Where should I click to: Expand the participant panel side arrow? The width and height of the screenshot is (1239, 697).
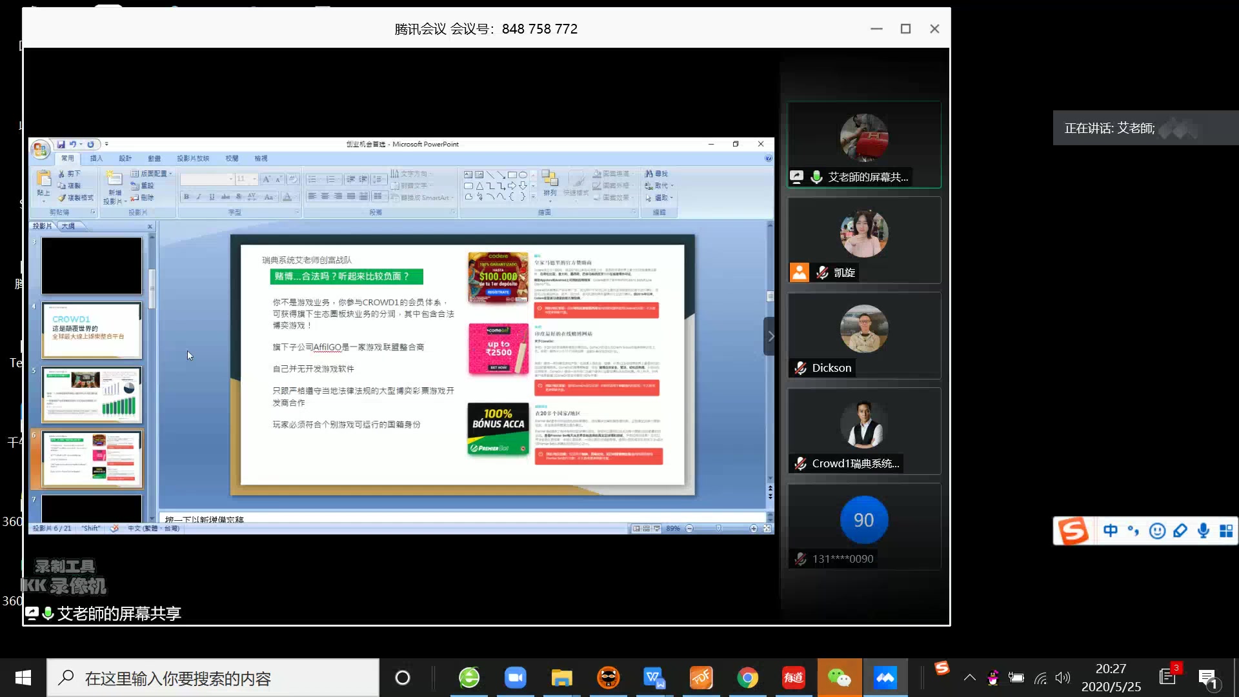tap(770, 336)
